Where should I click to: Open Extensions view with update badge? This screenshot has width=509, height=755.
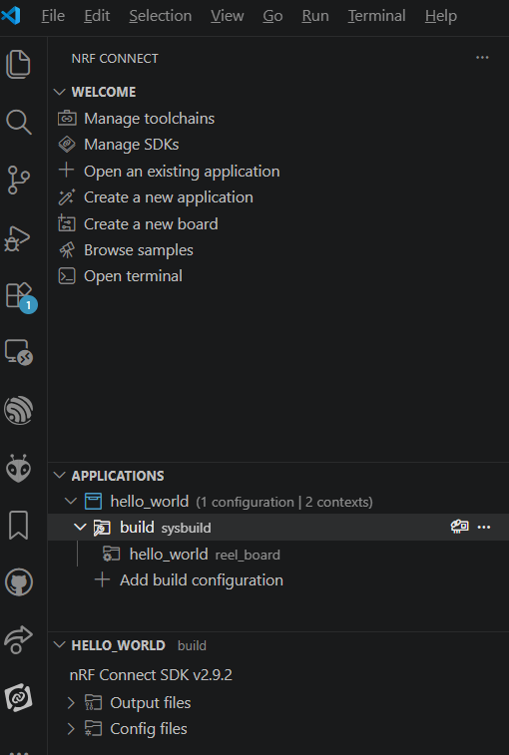[x=21, y=297]
